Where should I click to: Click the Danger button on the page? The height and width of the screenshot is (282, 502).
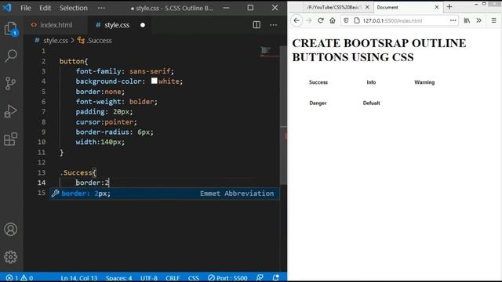318,103
